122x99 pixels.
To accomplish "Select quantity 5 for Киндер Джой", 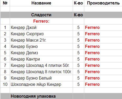I will coord(78,27).
